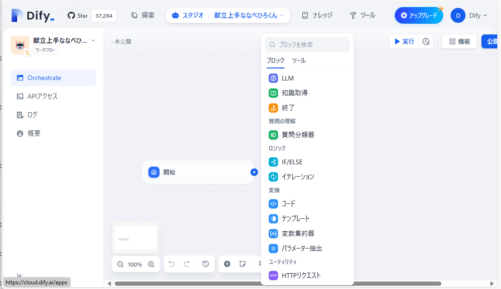501x289 pixels.
Task: Click the 未公開 status text
Action: coord(123,42)
